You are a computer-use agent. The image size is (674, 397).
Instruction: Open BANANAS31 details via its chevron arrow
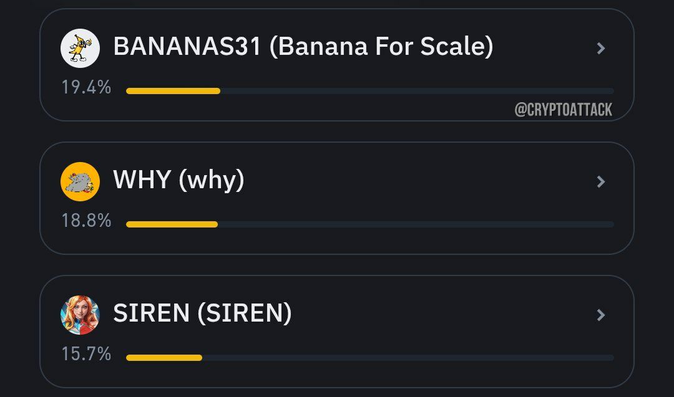[601, 48]
